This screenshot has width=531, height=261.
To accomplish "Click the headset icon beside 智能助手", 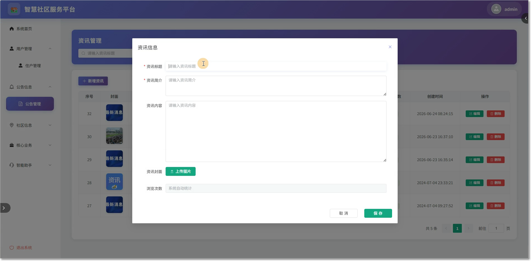I will point(12,165).
